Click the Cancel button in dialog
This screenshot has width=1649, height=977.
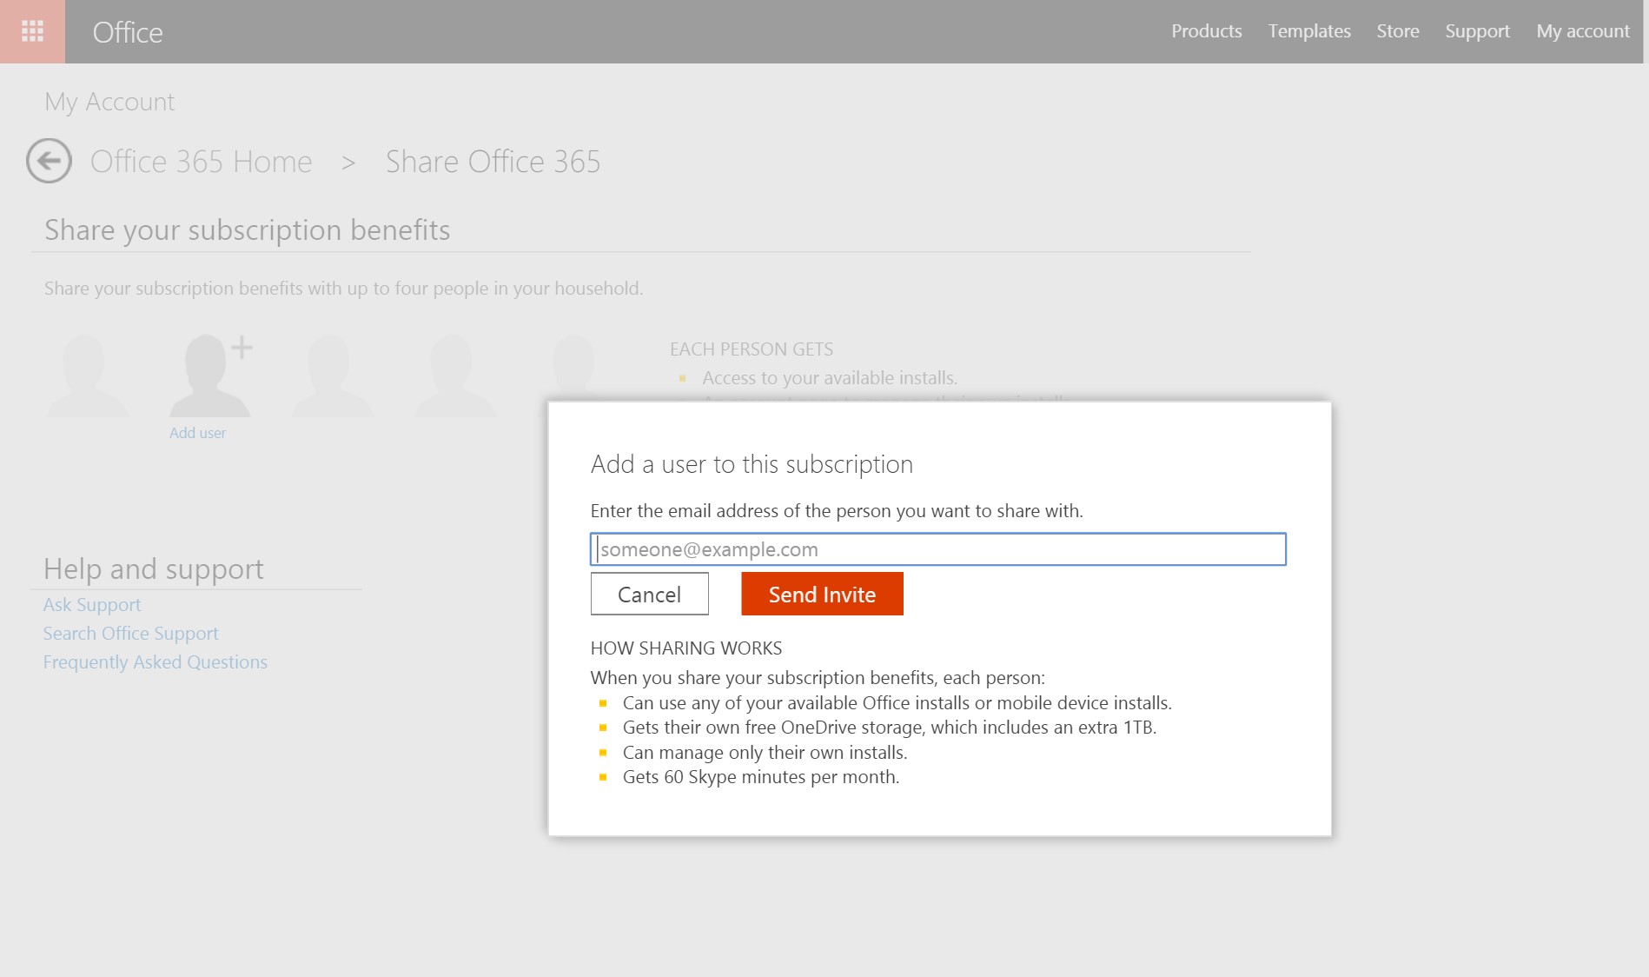[x=649, y=595]
